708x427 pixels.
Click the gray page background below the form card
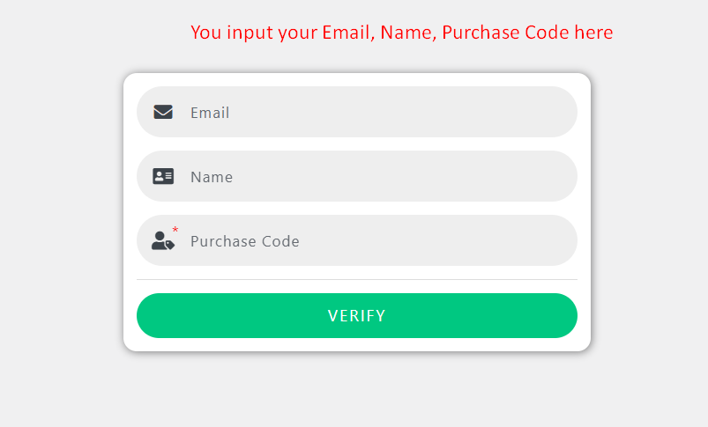coord(356,392)
